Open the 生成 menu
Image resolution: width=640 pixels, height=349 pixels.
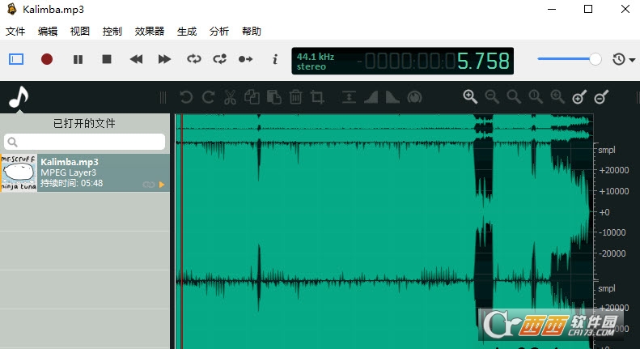[187, 32]
